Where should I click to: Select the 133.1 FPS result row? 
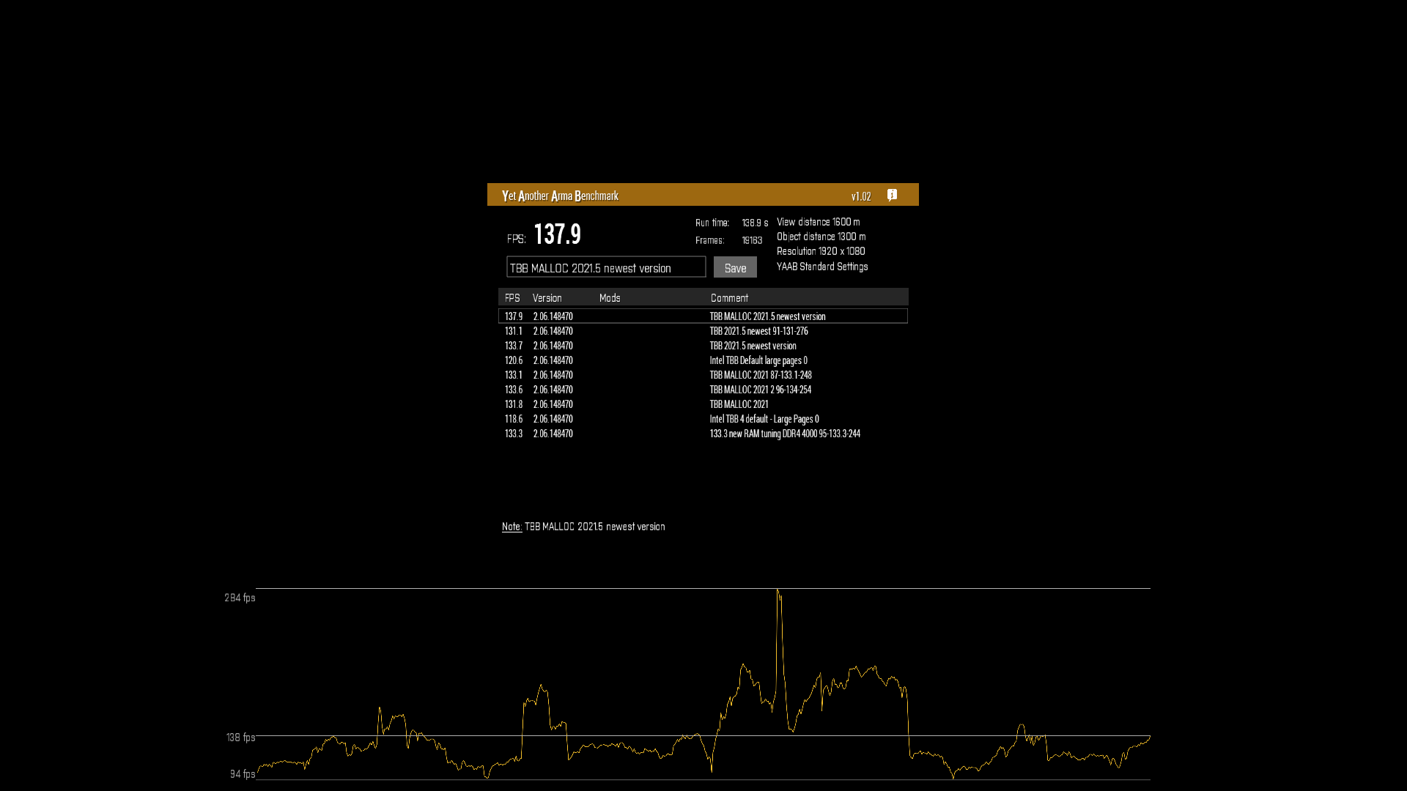tap(703, 375)
